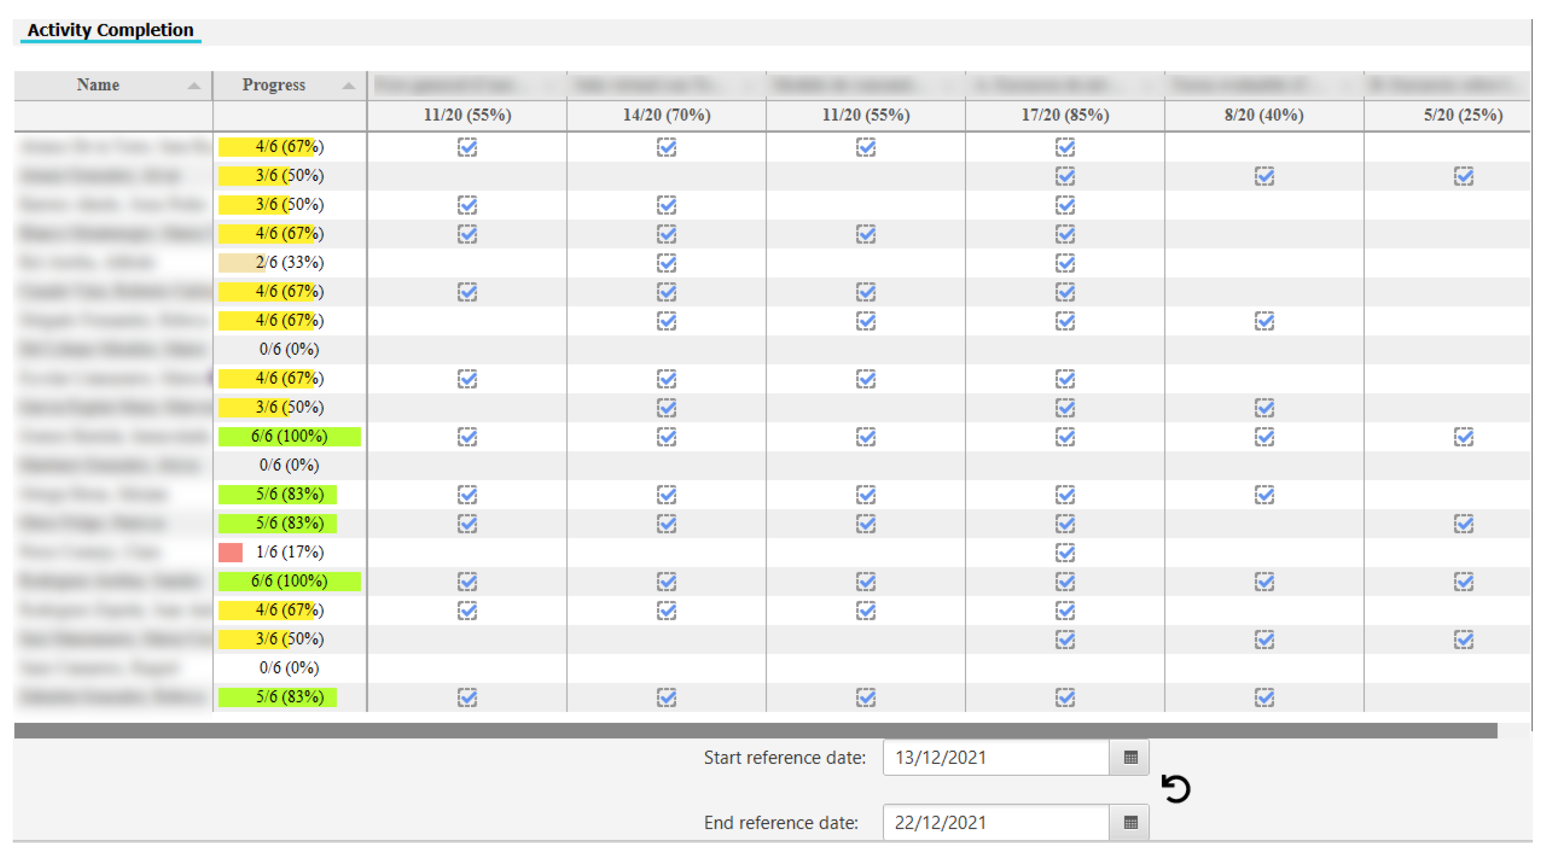Click the reset dates circular arrow icon
The image size is (1552, 859).
tap(1176, 788)
